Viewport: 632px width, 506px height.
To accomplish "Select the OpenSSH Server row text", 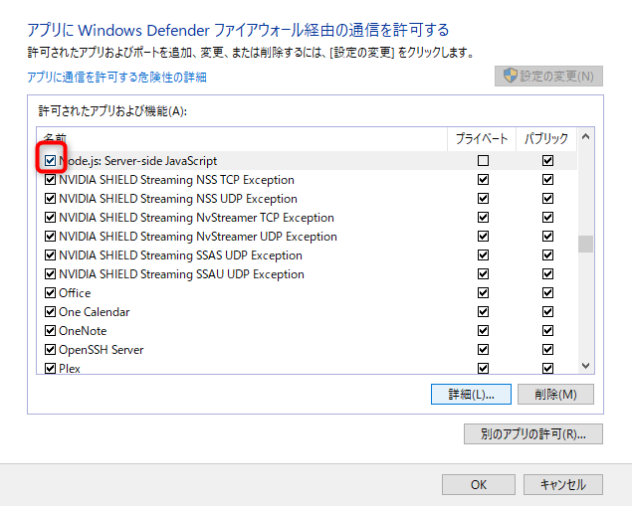I will tap(102, 350).
